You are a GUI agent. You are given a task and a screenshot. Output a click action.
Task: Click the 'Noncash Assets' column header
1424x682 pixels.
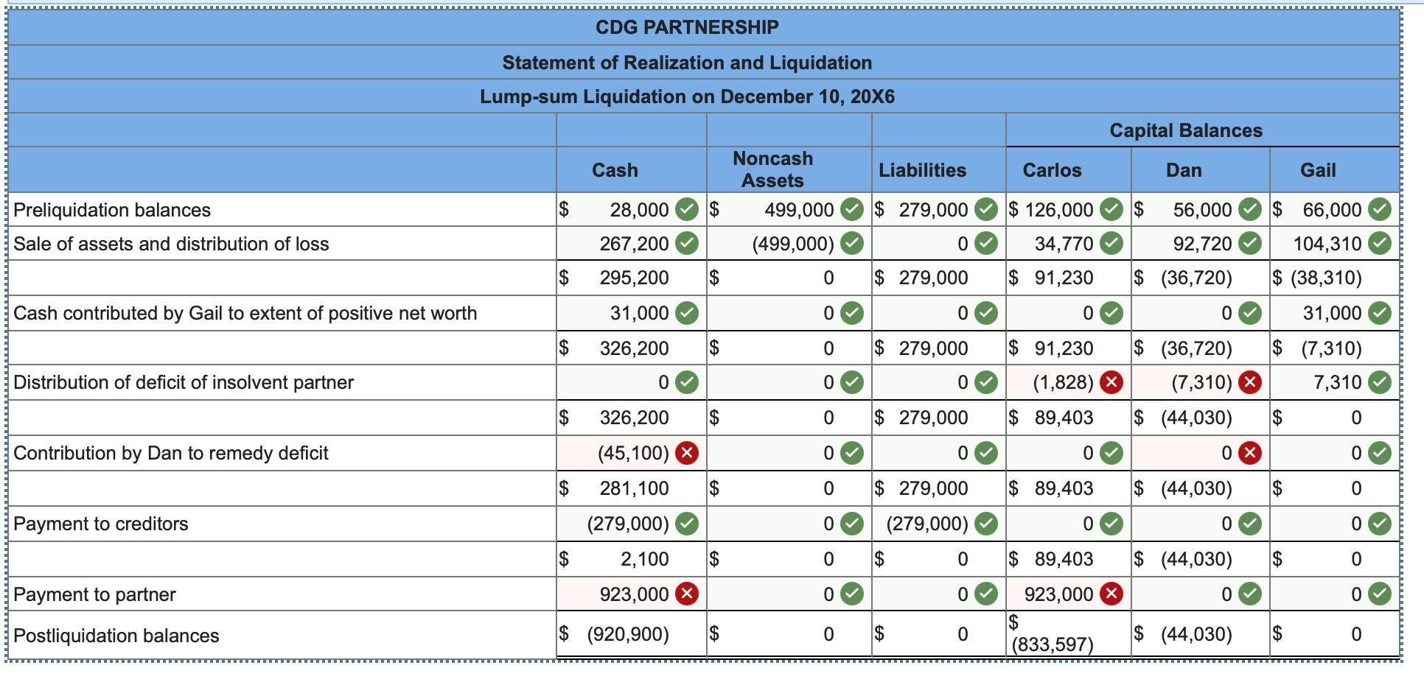point(772,169)
